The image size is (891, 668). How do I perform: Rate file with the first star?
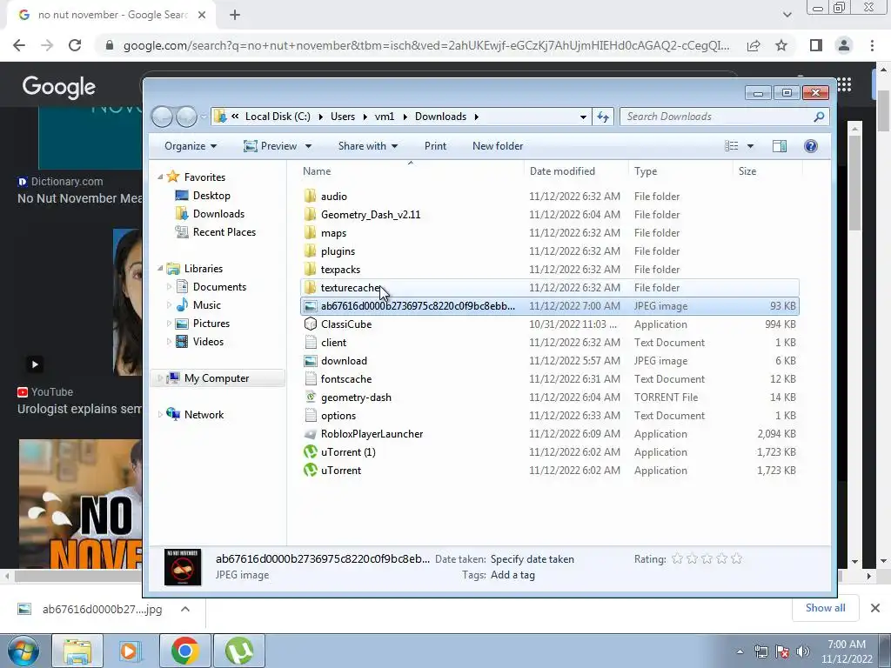pos(677,559)
